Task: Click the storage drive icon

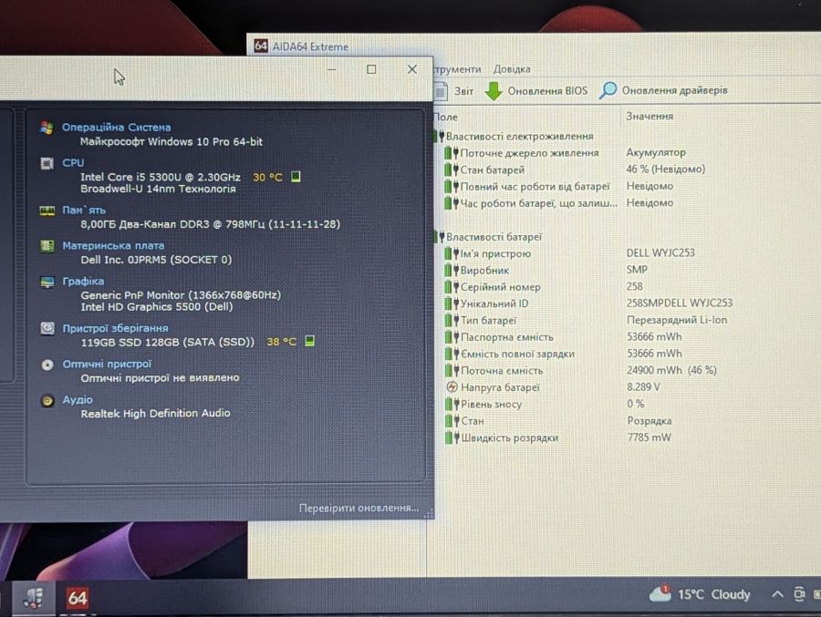Action: pyautogui.click(x=47, y=328)
